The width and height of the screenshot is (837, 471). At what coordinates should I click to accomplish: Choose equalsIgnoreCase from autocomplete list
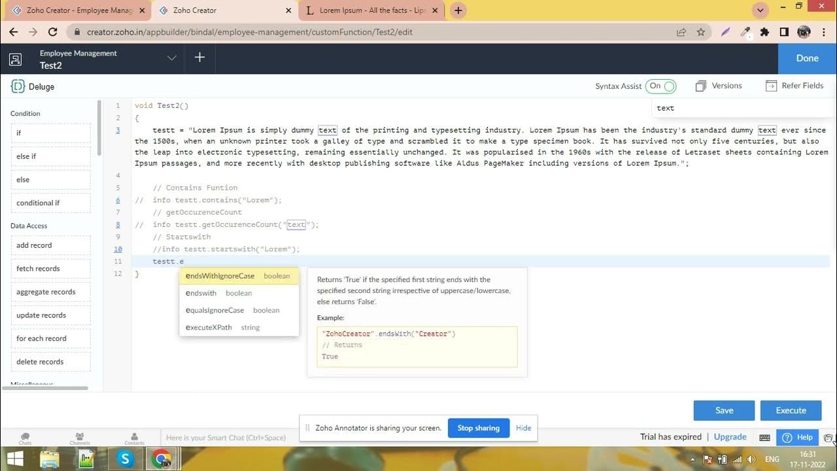coord(239,310)
